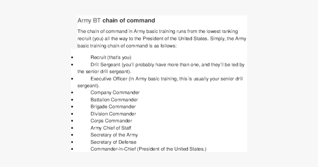Click the bullet next to Recruit
Image resolution: width=318 pixels, height=167 pixels.
(x=72, y=58)
